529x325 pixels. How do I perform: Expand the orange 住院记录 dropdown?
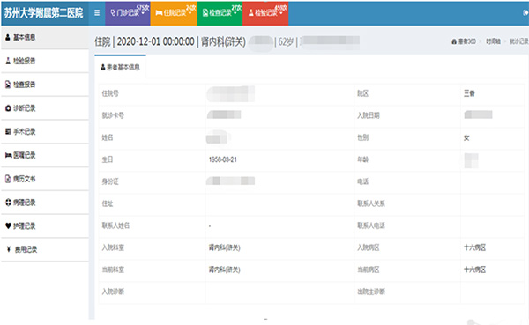tap(174, 13)
